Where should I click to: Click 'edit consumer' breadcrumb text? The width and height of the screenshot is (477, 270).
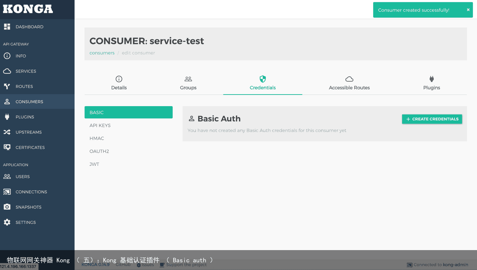coord(138,53)
